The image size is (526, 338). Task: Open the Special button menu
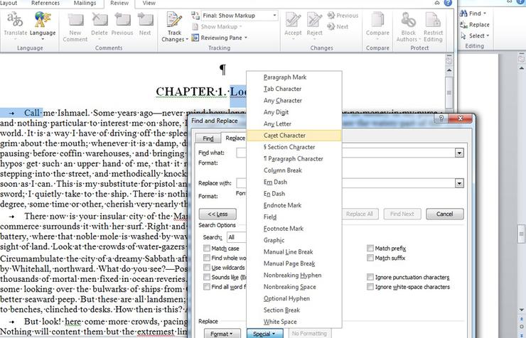tap(264, 334)
